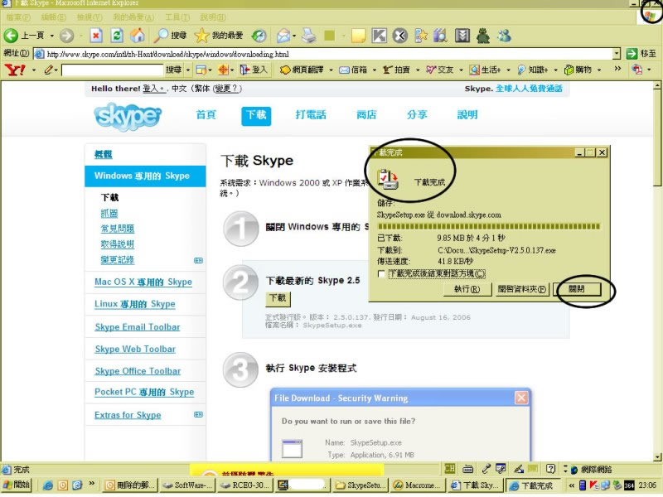Switch to the Macrome... taskbar window

coord(416,485)
